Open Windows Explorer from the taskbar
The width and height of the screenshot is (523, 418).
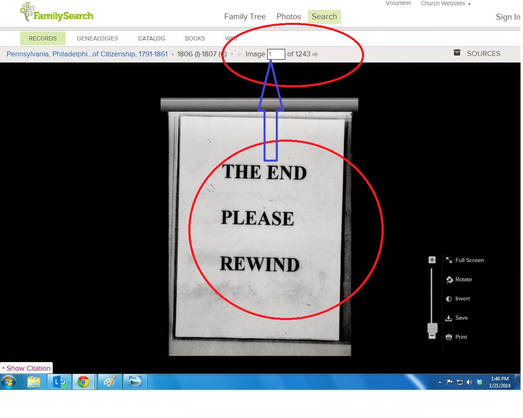click(x=34, y=382)
